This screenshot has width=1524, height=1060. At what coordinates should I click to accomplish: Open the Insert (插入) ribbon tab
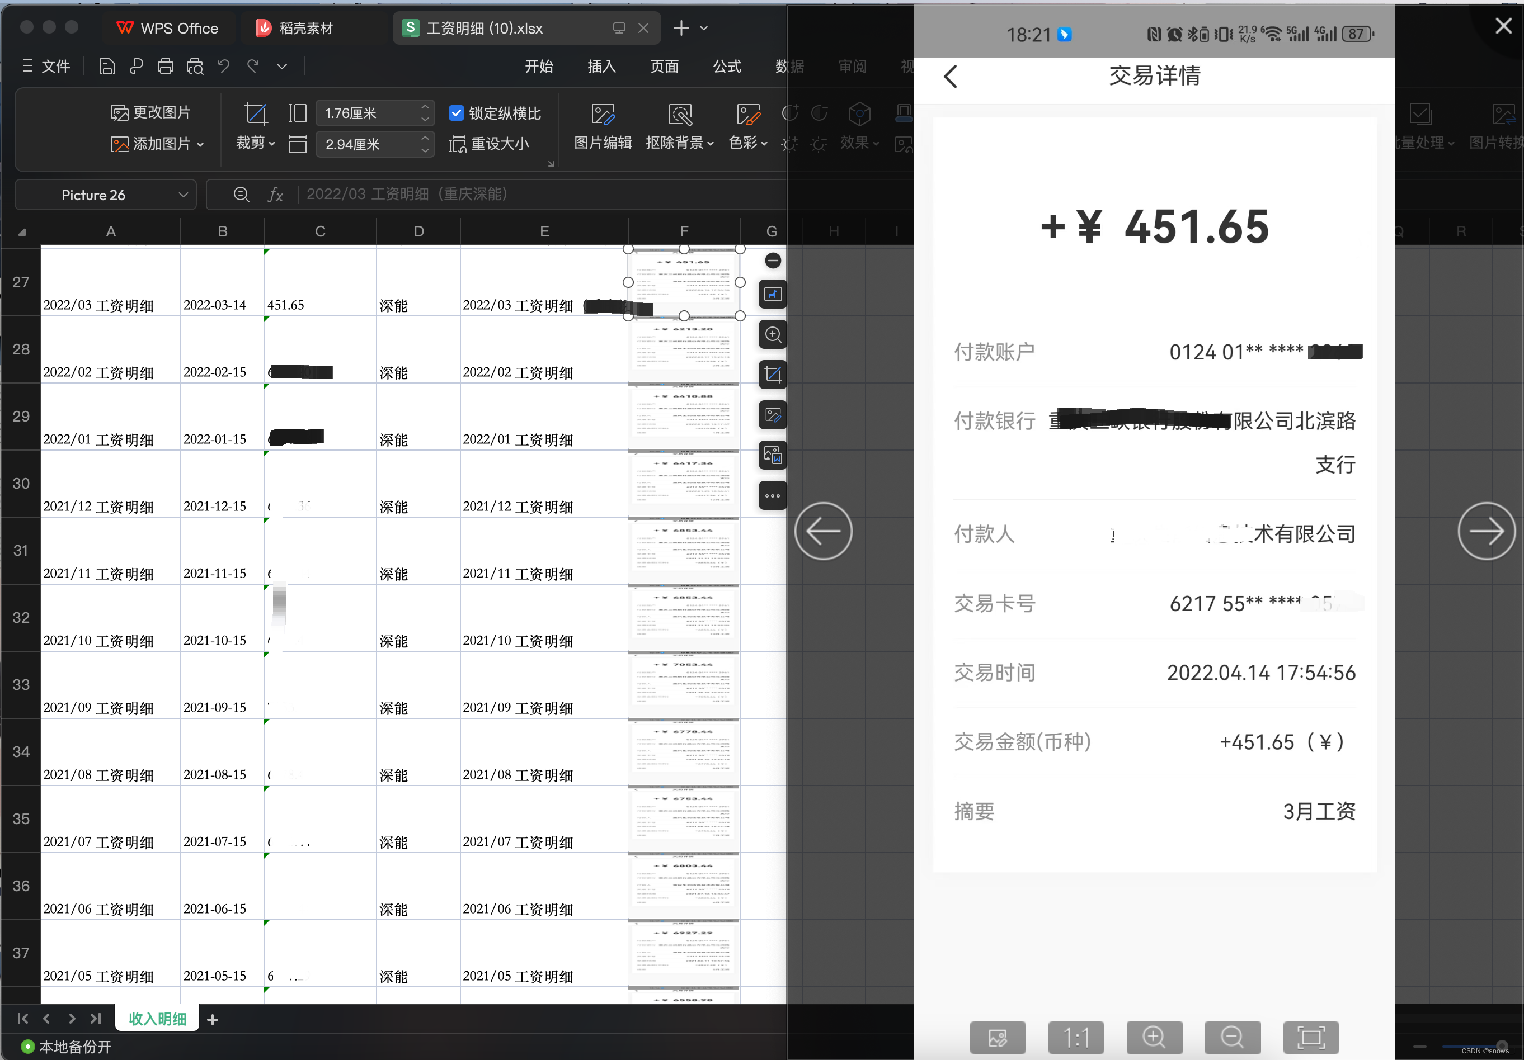tap(601, 67)
